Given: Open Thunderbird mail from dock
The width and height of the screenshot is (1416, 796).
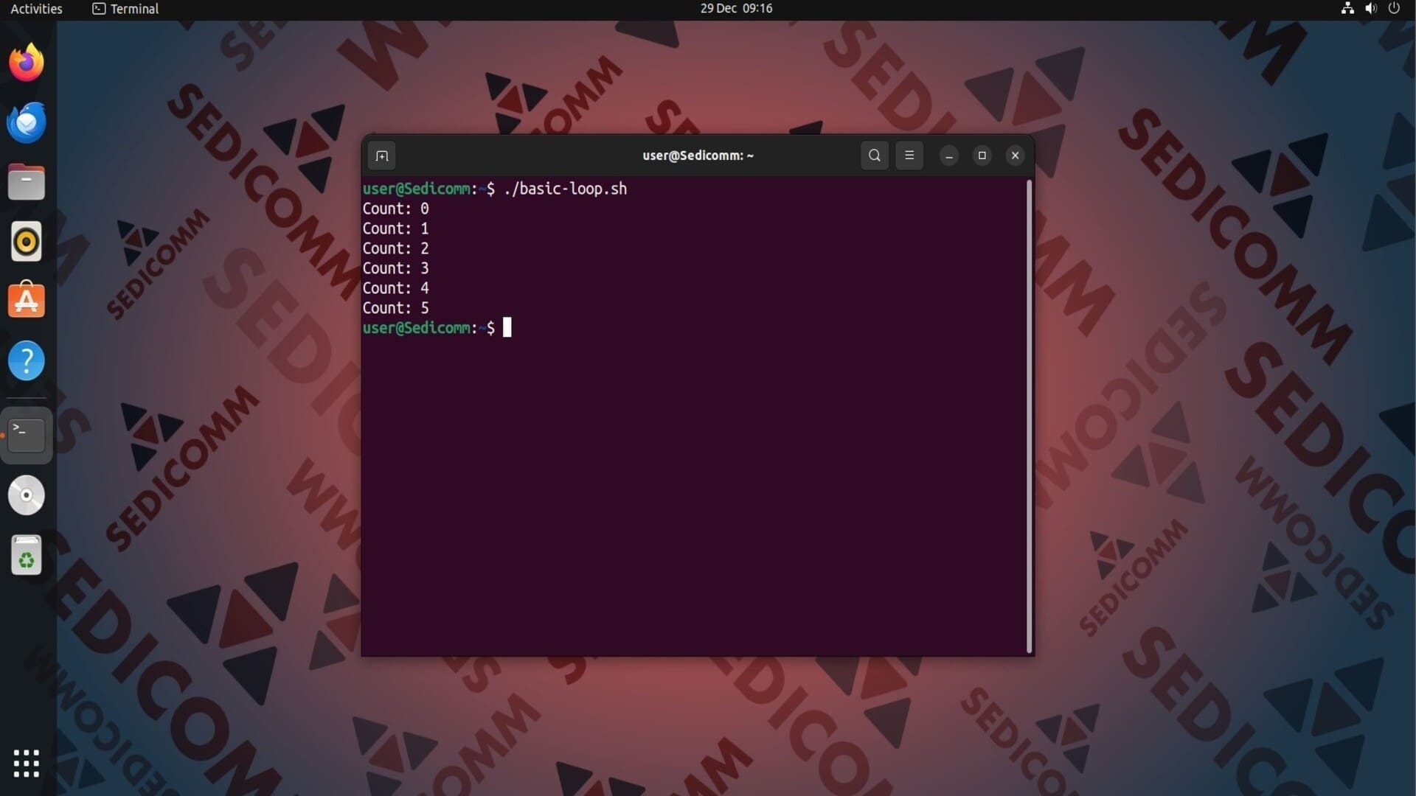Looking at the screenshot, I should [27, 122].
